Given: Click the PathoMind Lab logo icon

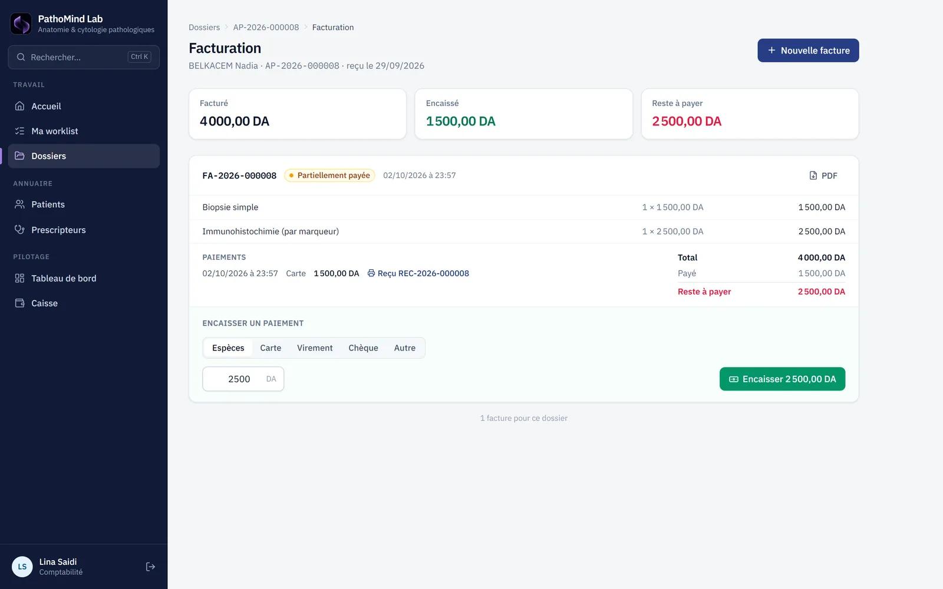Looking at the screenshot, I should pyautogui.click(x=21, y=24).
